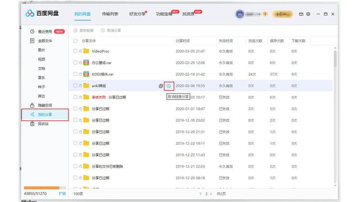The height and width of the screenshot is (202, 359).
Task: Click the lock icon in KODI插件.rar row
Action: coord(80,74)
